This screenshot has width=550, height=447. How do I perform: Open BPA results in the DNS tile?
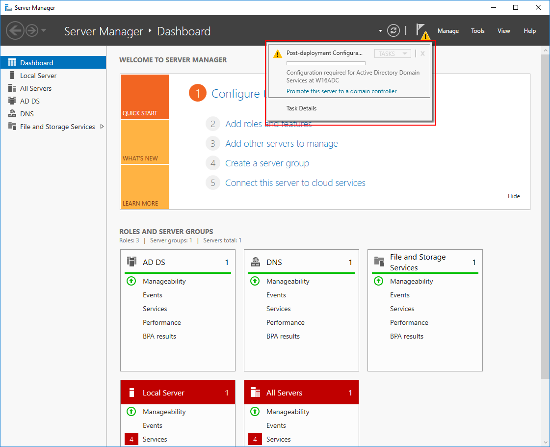(283, 336)
